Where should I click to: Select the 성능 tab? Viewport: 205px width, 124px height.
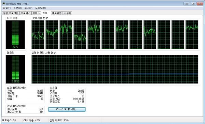[46, 13]
